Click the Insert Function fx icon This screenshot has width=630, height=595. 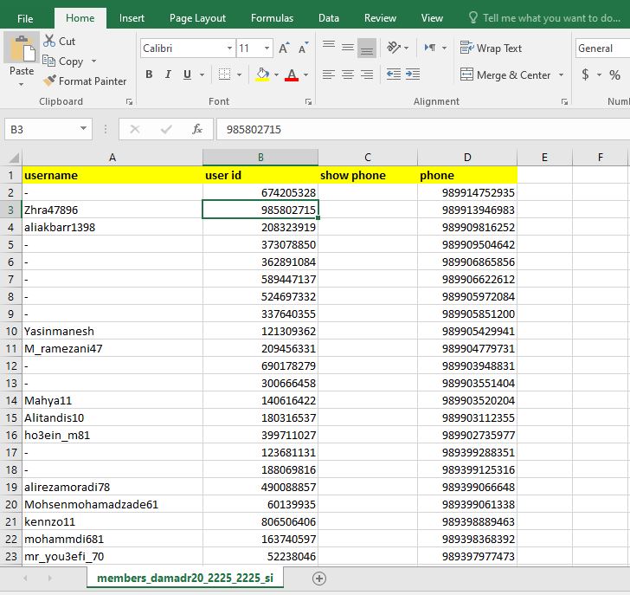[x=197, y=129]
